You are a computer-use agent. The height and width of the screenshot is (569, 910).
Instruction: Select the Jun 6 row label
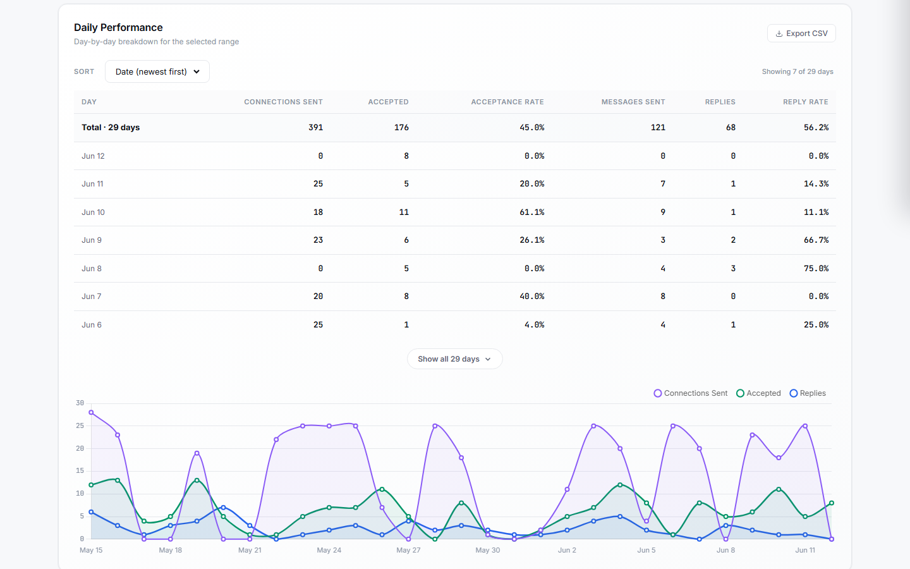[92, 325]
